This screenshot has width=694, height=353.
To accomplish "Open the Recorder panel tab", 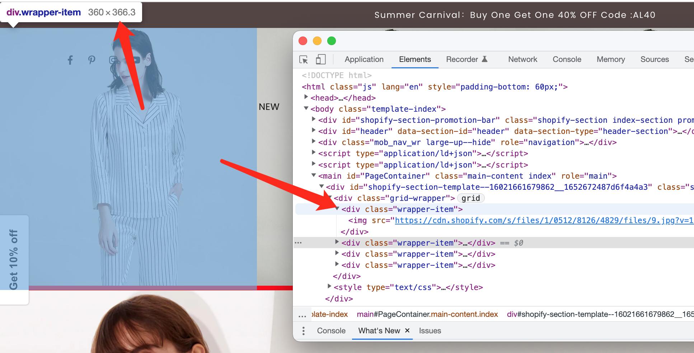I will (467, 59).
